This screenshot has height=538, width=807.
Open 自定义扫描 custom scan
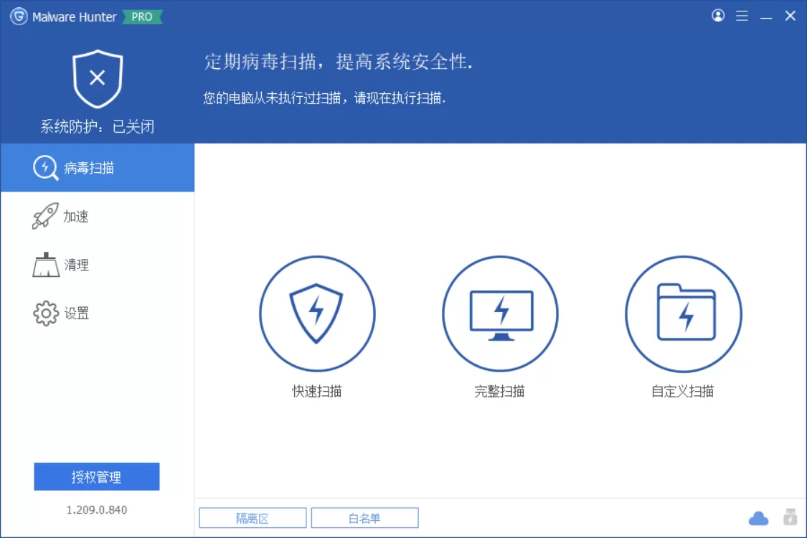[x=684, y=313]
